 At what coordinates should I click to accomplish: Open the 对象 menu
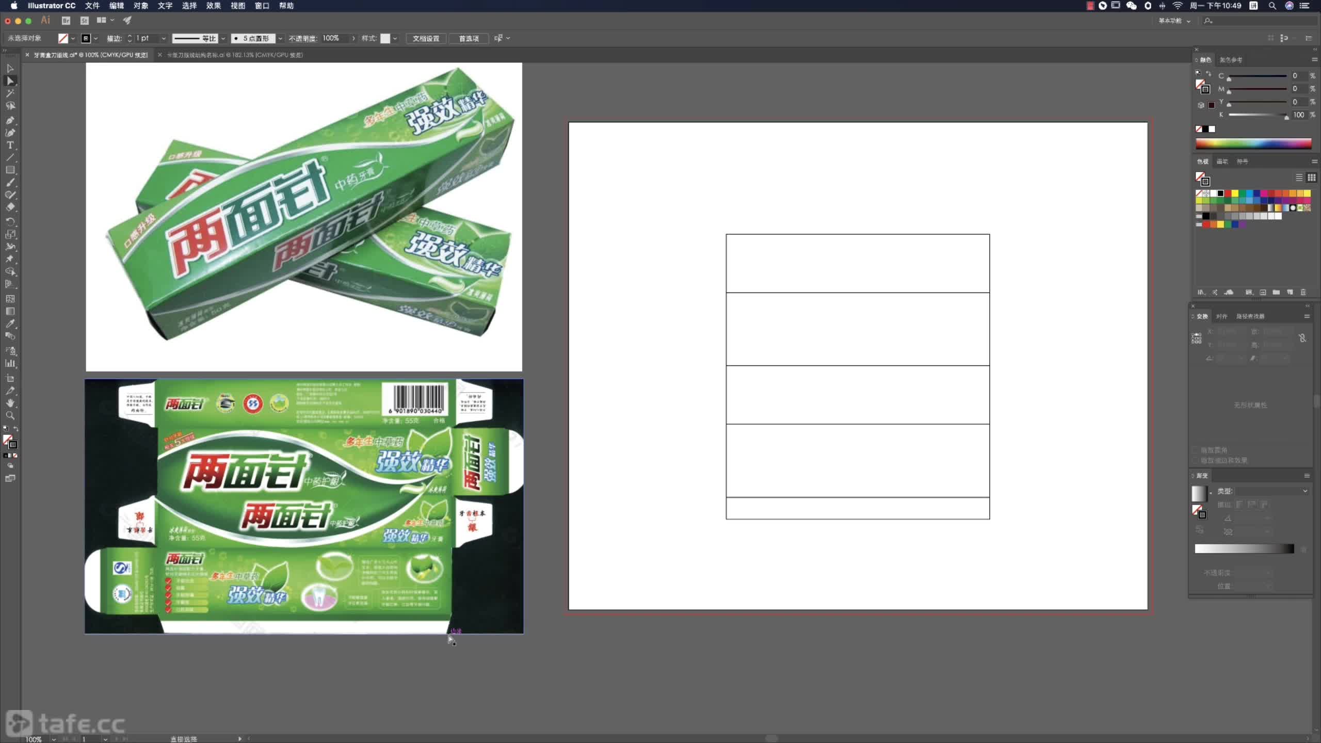tap(141, 6)
